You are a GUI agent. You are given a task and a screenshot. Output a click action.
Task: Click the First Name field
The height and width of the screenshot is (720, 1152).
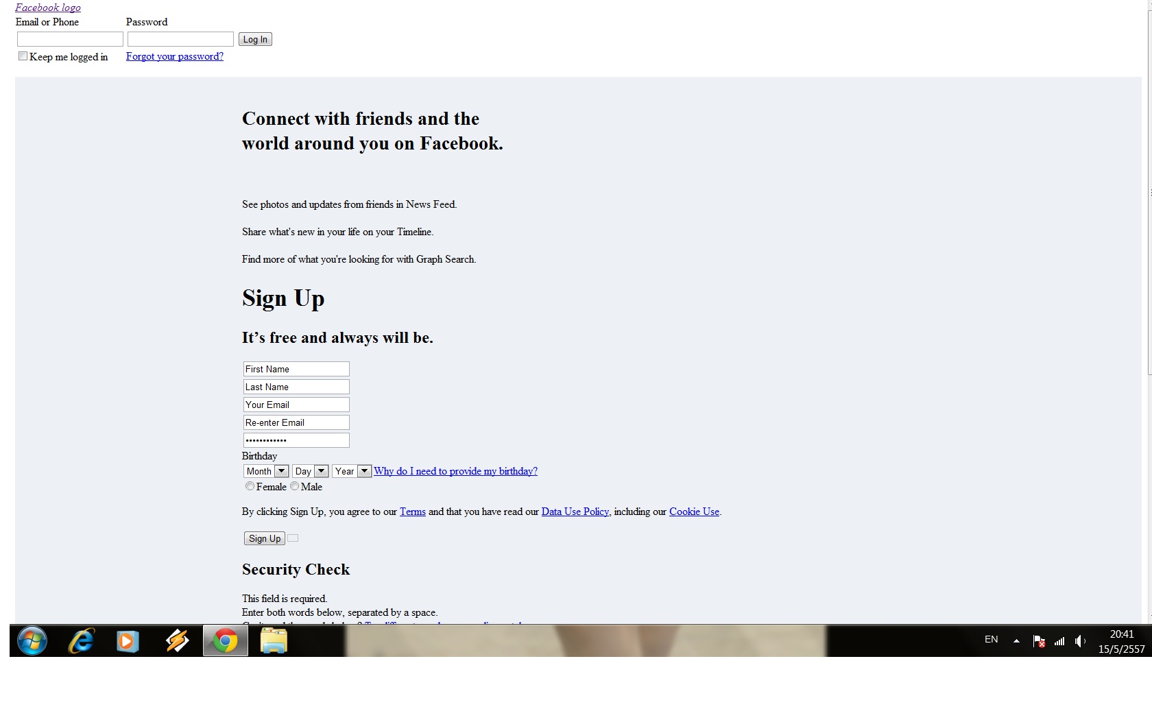point(296,369)
